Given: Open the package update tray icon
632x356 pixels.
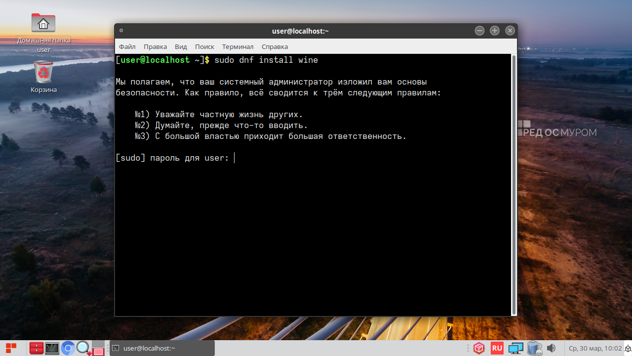Looking at the screenshot, I should (x=478, y=348).
